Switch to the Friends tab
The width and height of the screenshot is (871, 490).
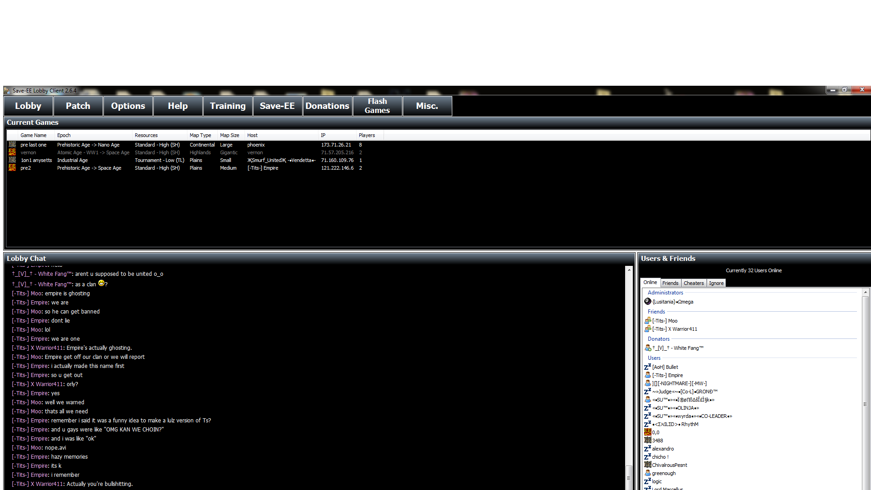point(670,283)
